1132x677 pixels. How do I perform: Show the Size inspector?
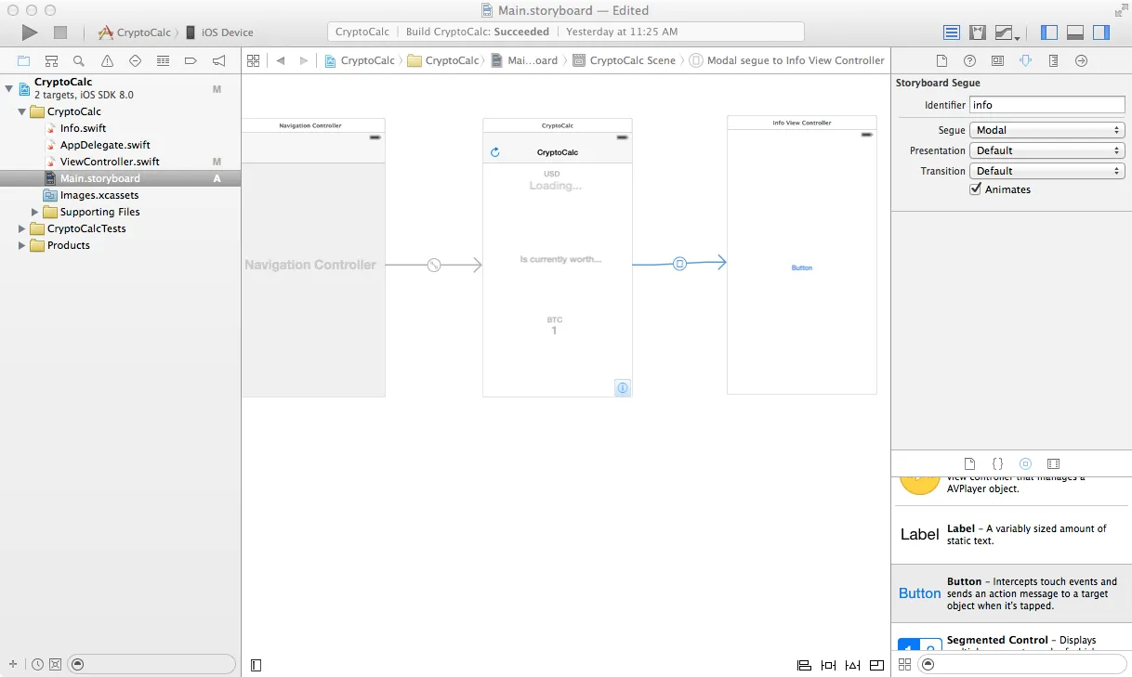coord(1053,60)
